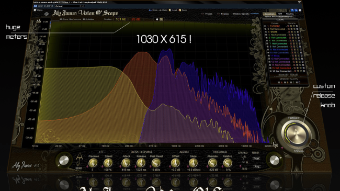Click the Undo arrow icon
The height and width of the screenshot is (191, 340).
click(x=150, y=10)
